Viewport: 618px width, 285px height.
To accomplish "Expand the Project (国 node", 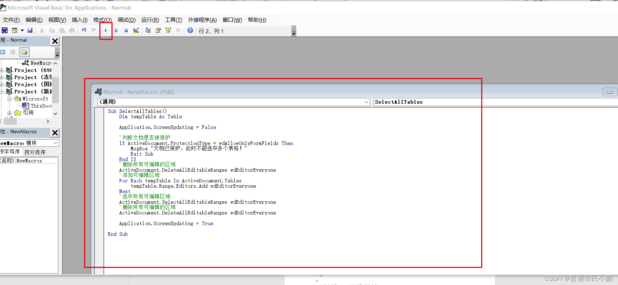I will pos(2,84).
